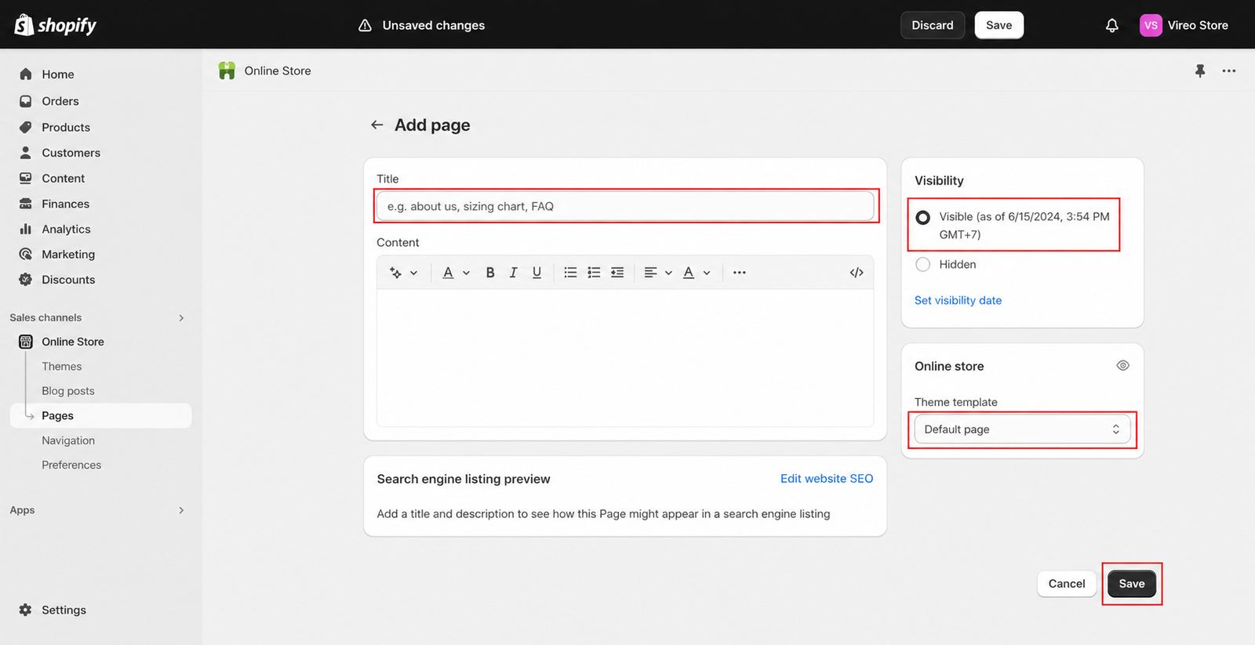
Task: Open more editor options ellipsis
Action: [x=739, y=273]
